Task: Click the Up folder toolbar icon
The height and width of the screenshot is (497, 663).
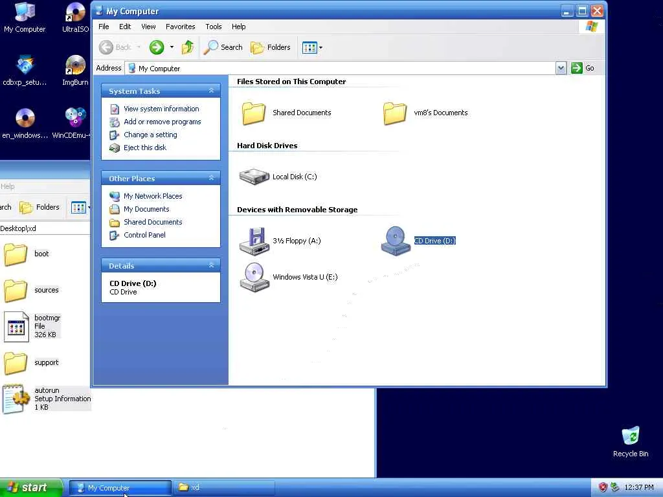Action: [188, 47]
